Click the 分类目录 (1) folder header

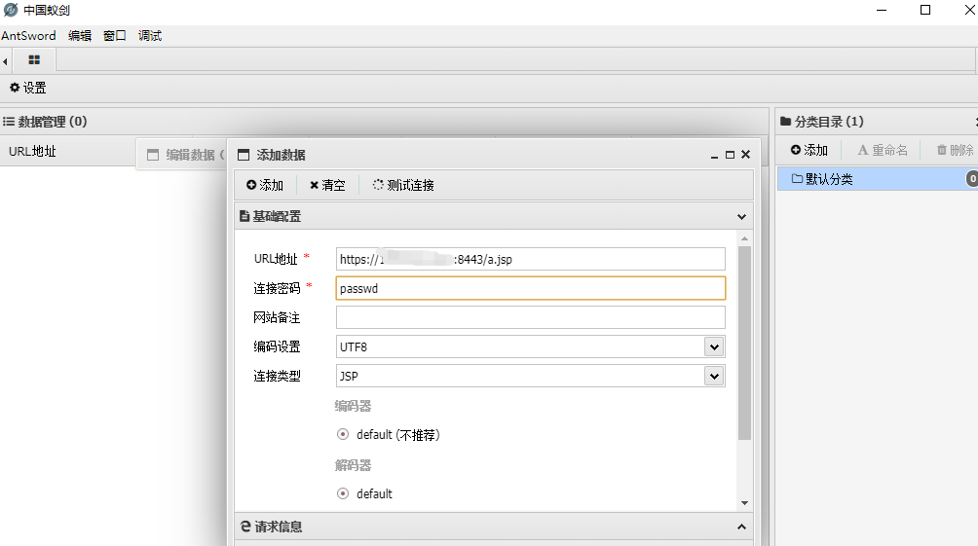coord(822,122)
